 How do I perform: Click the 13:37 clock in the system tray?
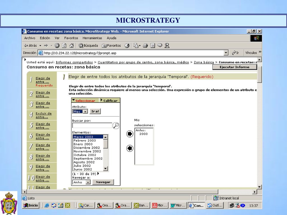(253, 206)
